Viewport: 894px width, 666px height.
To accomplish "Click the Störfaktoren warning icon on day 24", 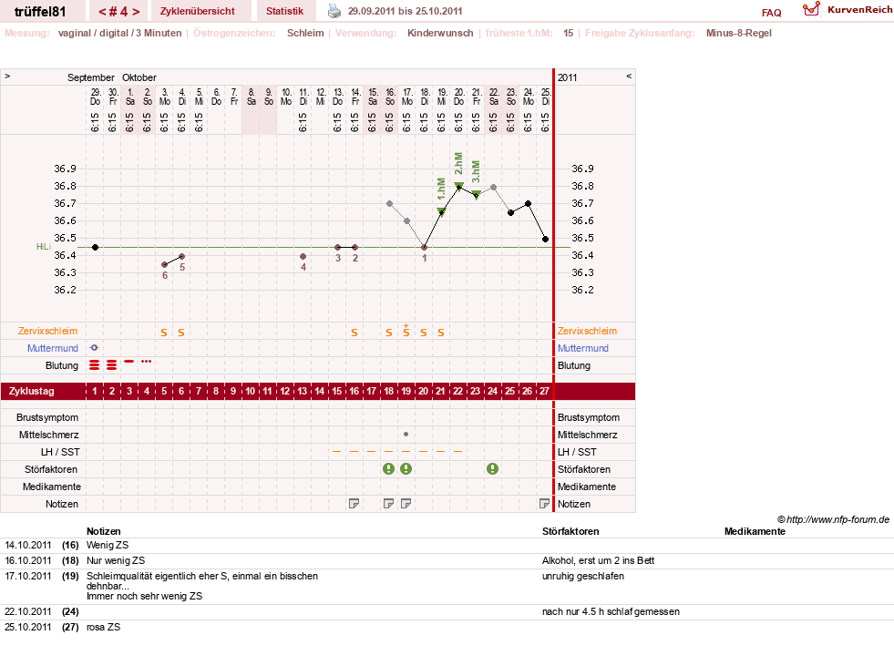I will [493, 468].
